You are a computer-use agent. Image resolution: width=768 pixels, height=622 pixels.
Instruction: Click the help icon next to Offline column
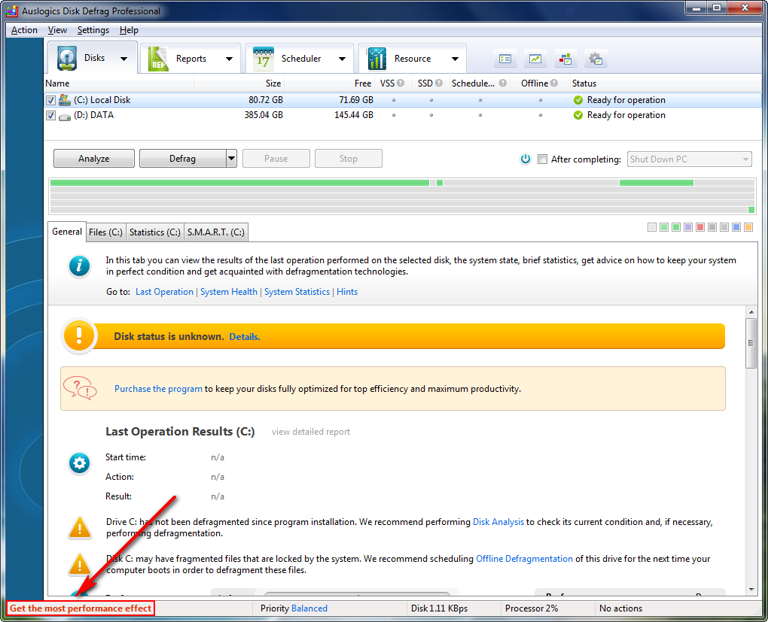coord(554,83)
